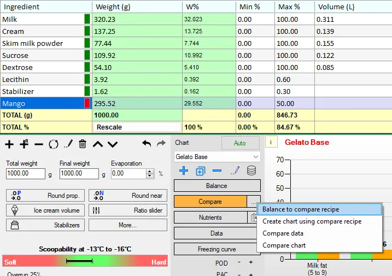This screenshot has height=276, width=392.
Task: Click the add ingredient plus icon
Action: [9, 144]
